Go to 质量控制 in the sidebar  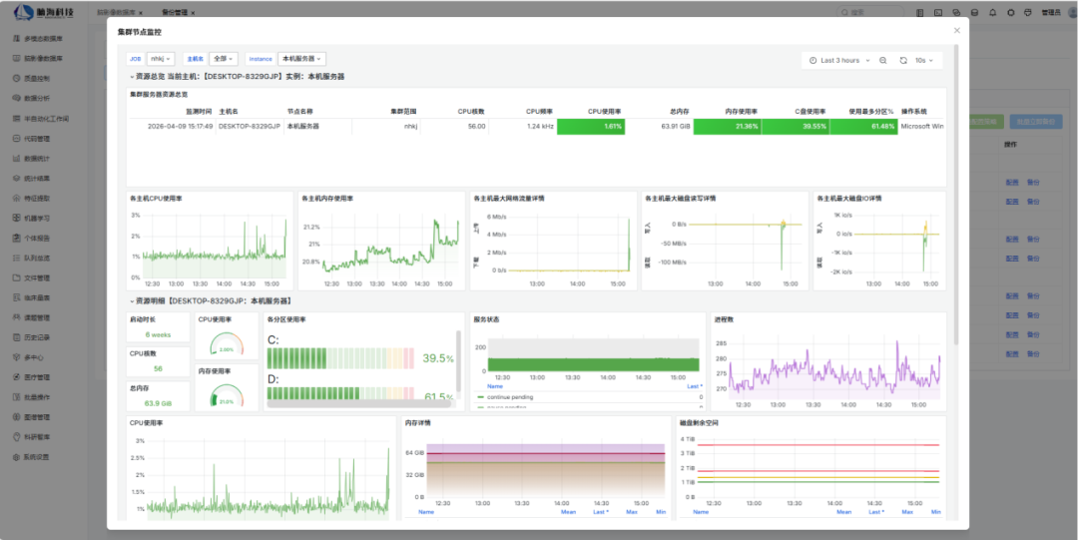(x=37, y=79)
